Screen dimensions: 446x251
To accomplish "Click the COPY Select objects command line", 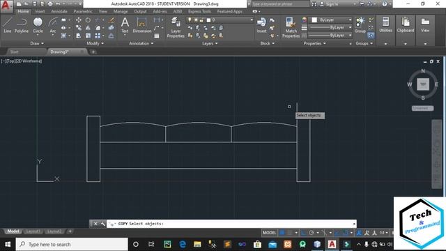I will click(x=231, y=224).
